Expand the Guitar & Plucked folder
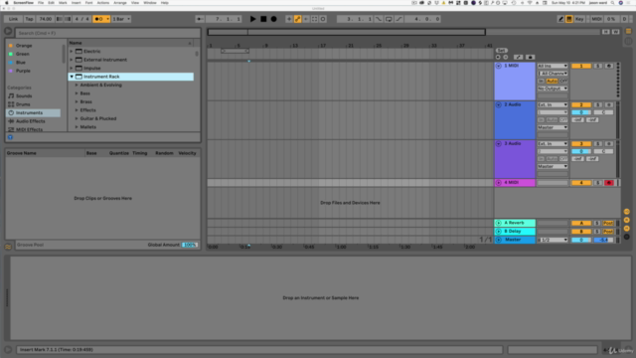This screenshot has height=358, width=636. [x=77, y=118]
